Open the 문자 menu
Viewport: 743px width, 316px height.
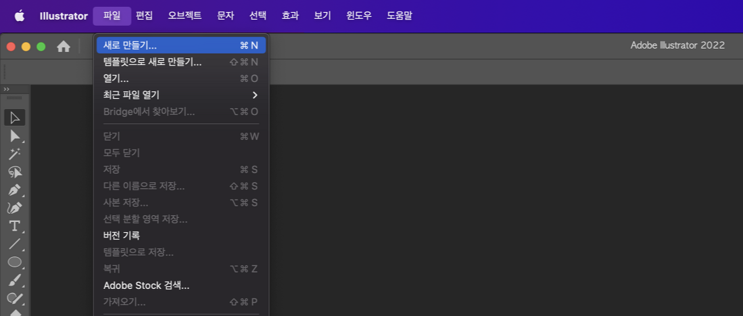coord(226,16)
